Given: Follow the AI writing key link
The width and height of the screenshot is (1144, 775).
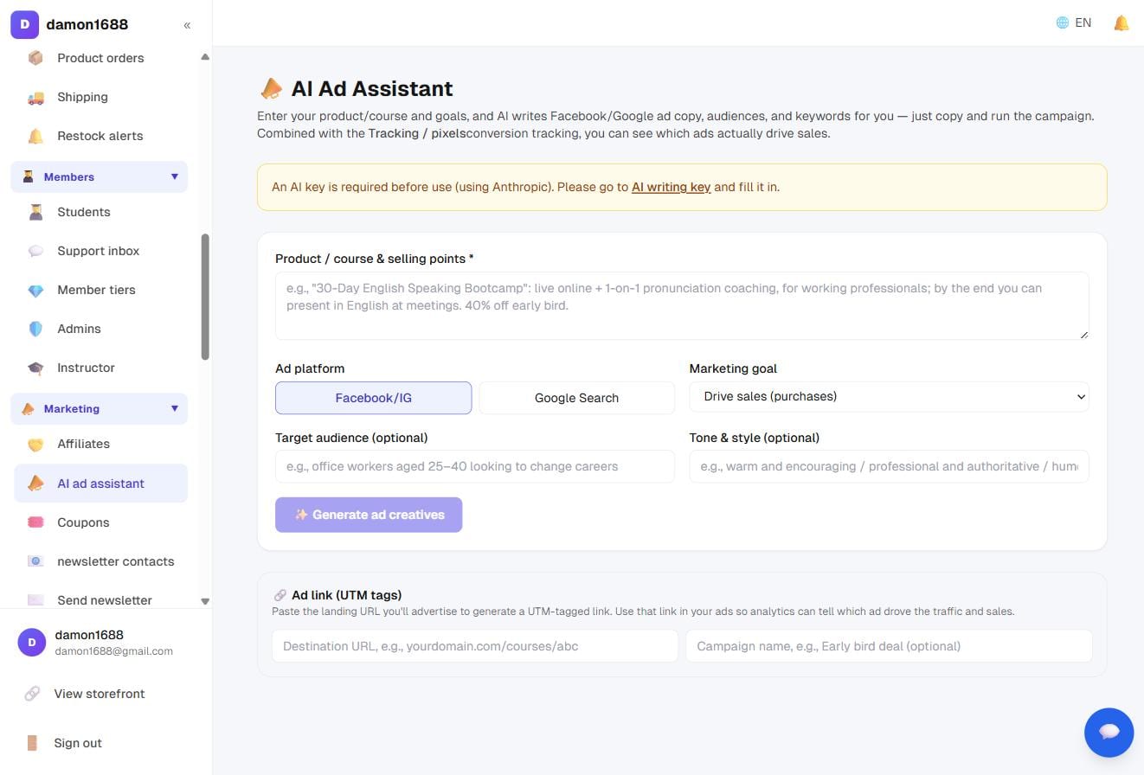Looking at the screenshot, I should pyautogui.click(x=671, y=187).
